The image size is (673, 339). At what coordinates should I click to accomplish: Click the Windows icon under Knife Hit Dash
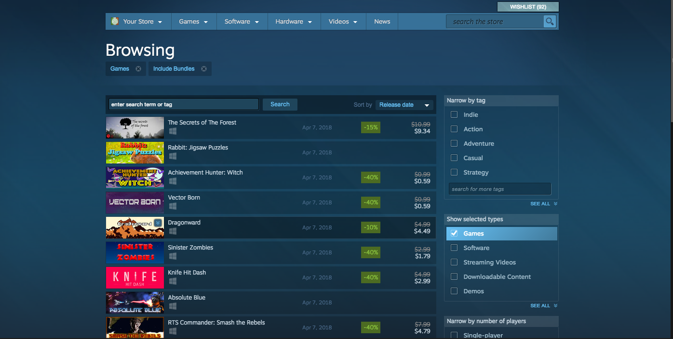click(173, 281)
